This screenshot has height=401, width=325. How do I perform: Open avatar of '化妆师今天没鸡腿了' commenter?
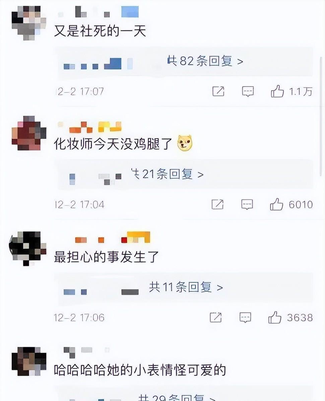click(x=29, y=133)
